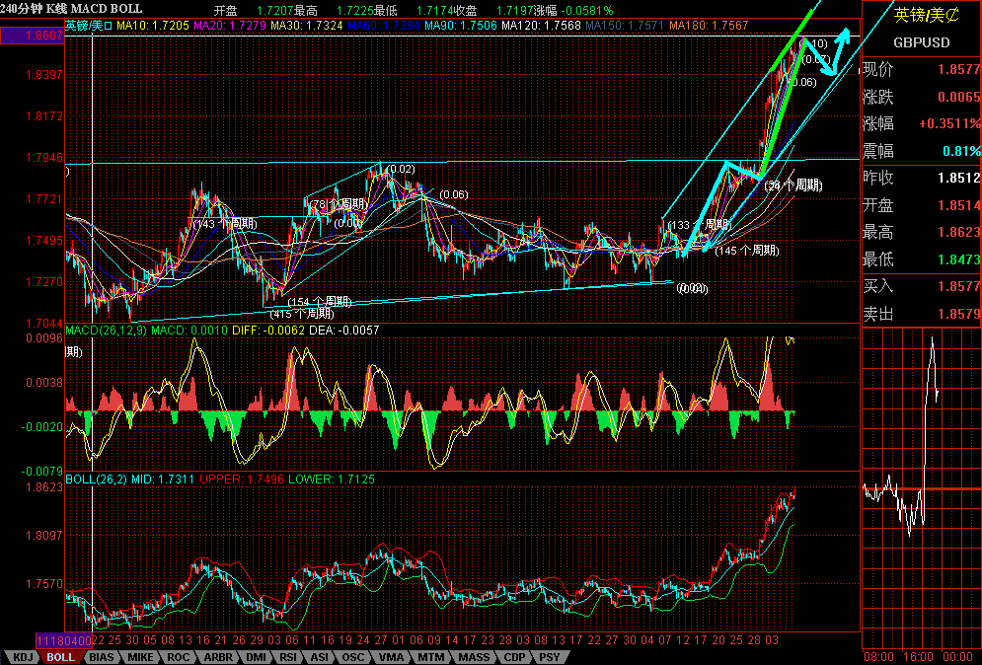Click the 现价 1.8577 quote row

[x=922, y=69]
